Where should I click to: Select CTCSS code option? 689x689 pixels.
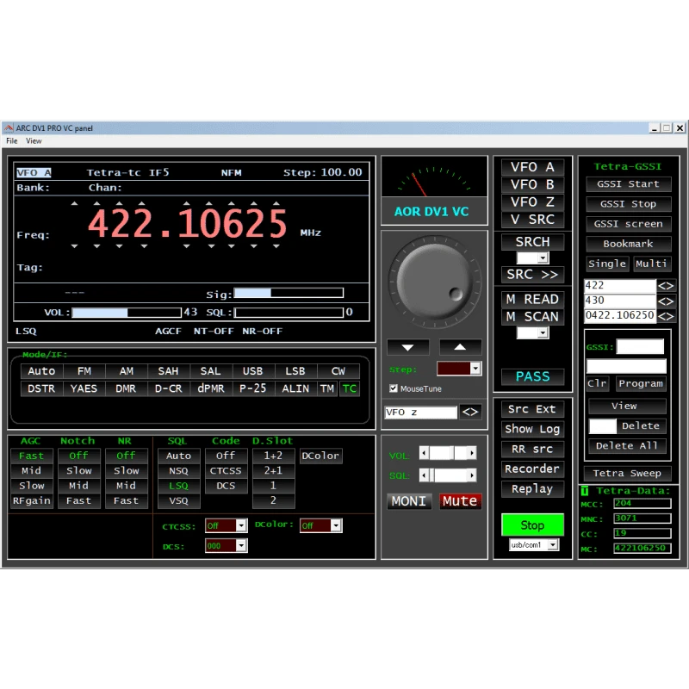[226, 470]
